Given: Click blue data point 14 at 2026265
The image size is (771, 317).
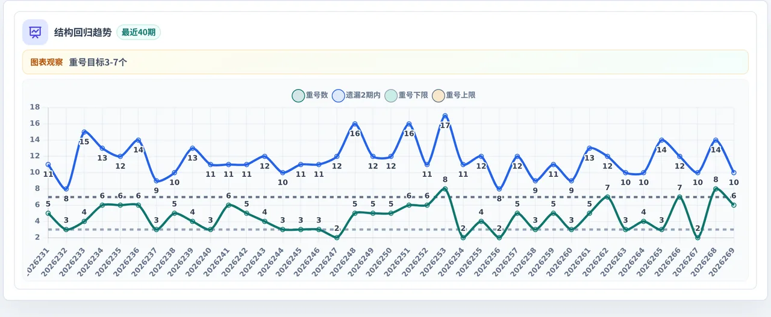Looking at the screenshot, I should coord(661,140).
